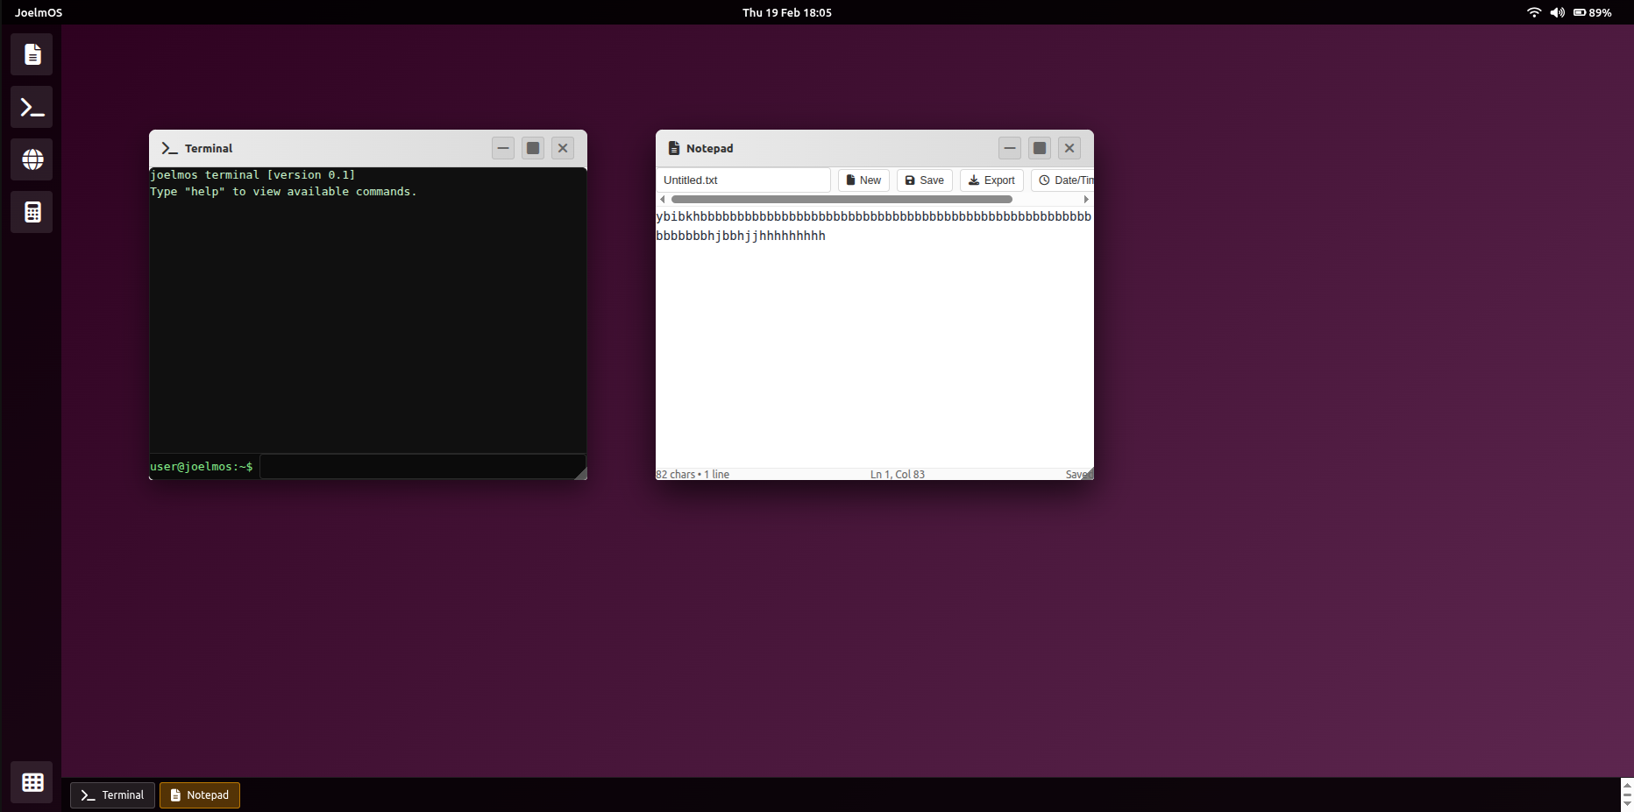This screenshot has height=812, width=1634.
Task: Click the Wi-Fi status icon
Action: pos(1533,12)
